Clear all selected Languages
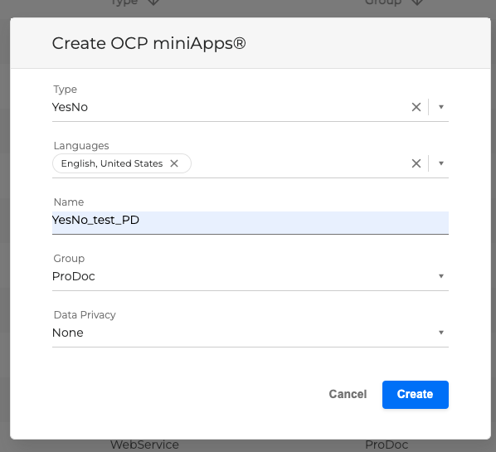 tap(416, 163)
